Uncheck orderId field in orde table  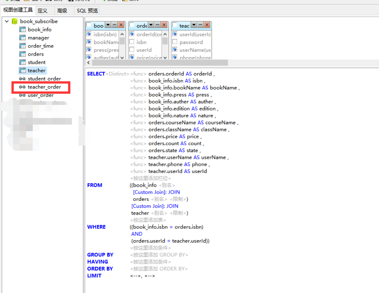click(x=132, y=34)
